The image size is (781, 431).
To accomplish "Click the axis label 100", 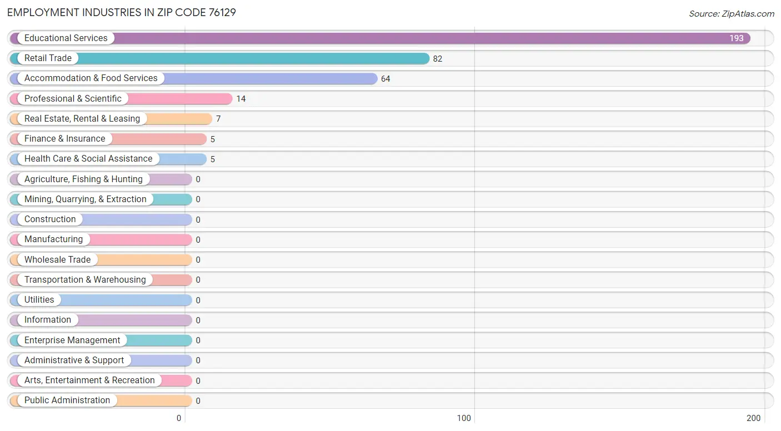I will pyautogui.click(x=464, y=418).
